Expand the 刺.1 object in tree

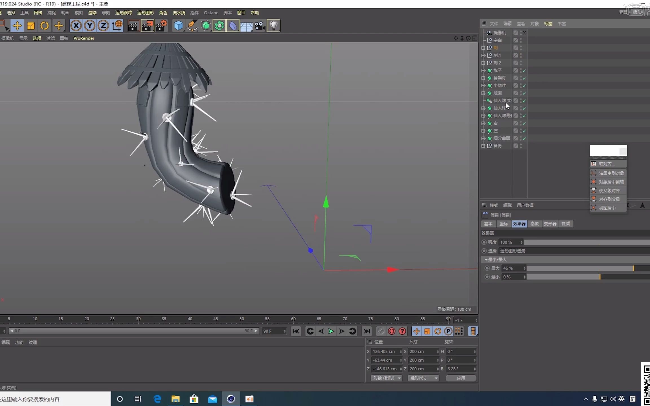click(x=483, y=56)
